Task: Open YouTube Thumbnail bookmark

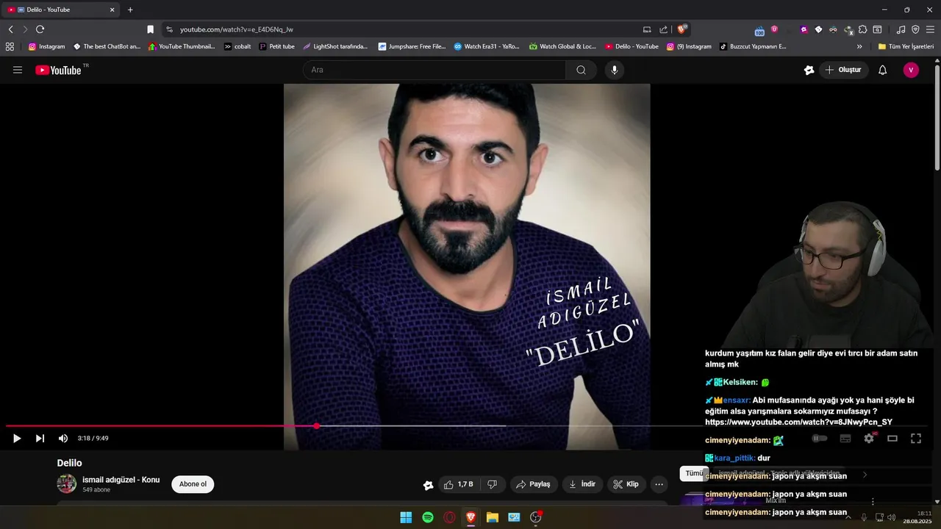Action: pos(182,46)
